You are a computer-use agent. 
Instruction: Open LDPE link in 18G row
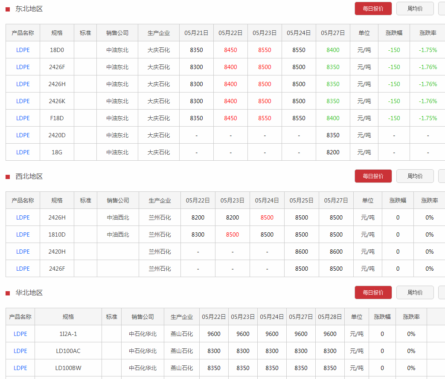pyautogui.click(x=23, y=152)
